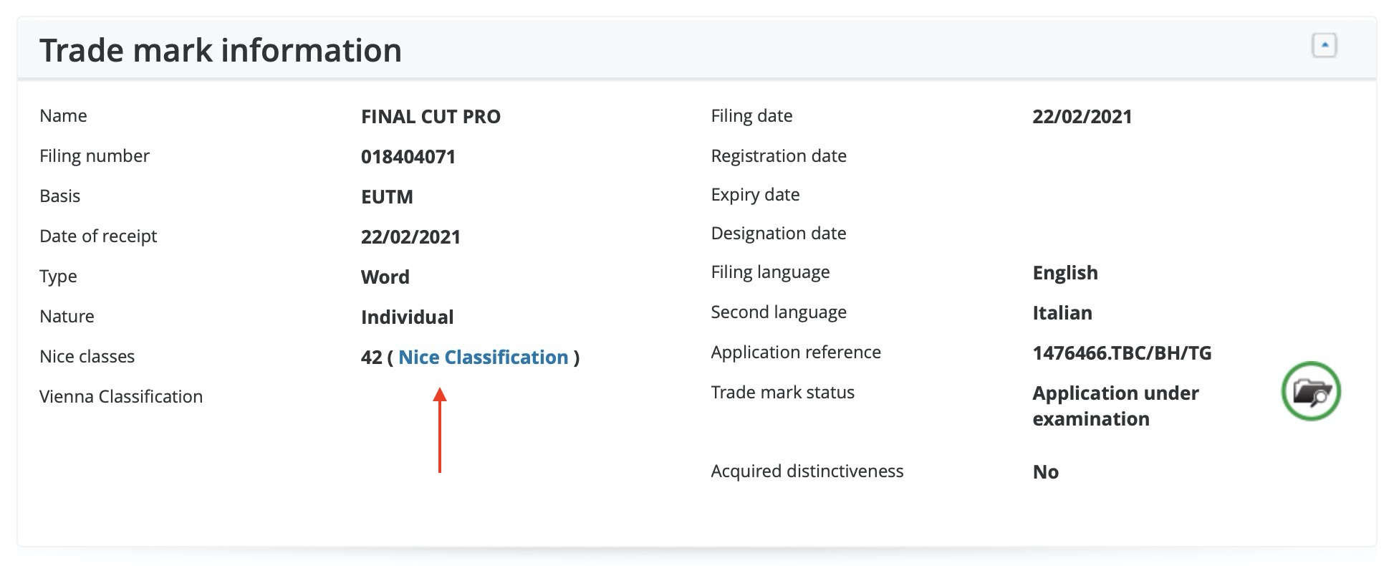1394x566 pixels.
Task: Click the Application under examination status text
Action: point(1115,406)
